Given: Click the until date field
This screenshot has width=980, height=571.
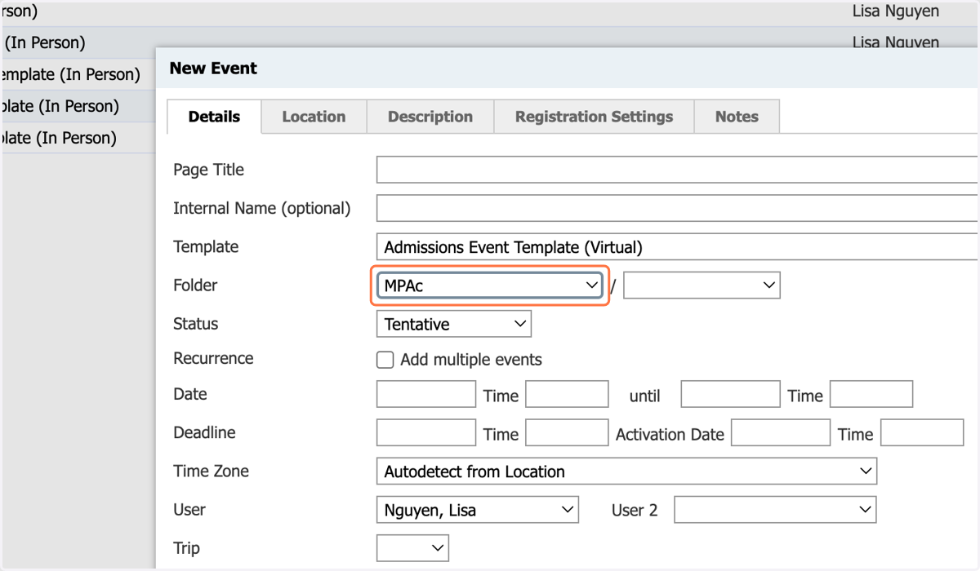Looking at the screenshot, I should (x=730, y=394).
